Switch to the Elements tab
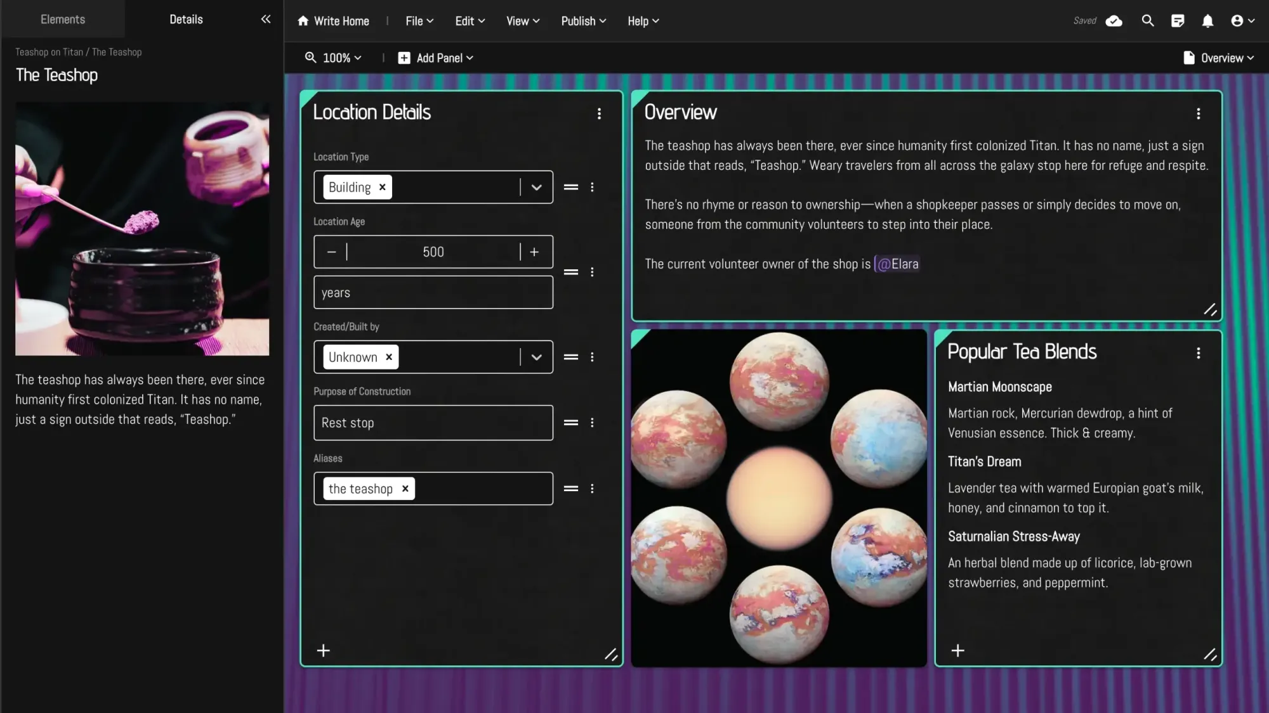The width and height of the screenshot is (1269, 713). coord(62,19)
